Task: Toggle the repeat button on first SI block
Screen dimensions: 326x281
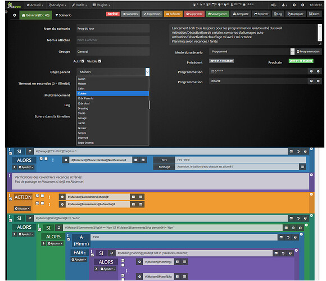Action: [30, 151]
